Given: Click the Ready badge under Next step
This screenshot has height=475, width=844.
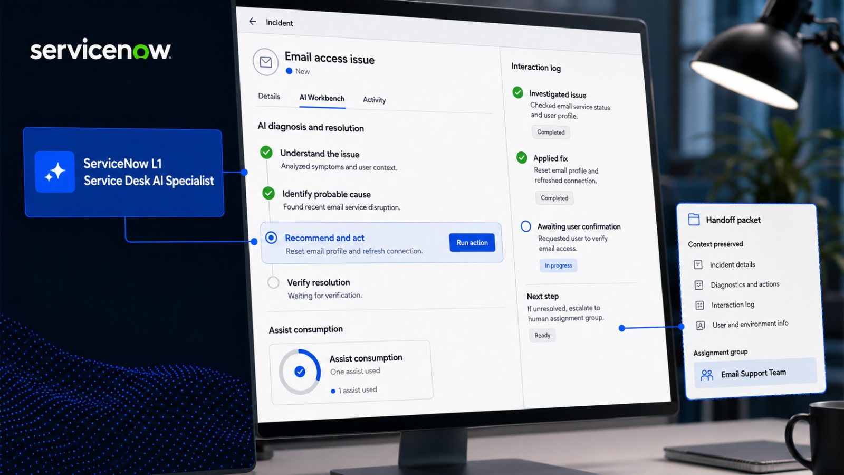Looking at the screenshot, I should click(x=542, y=335).
